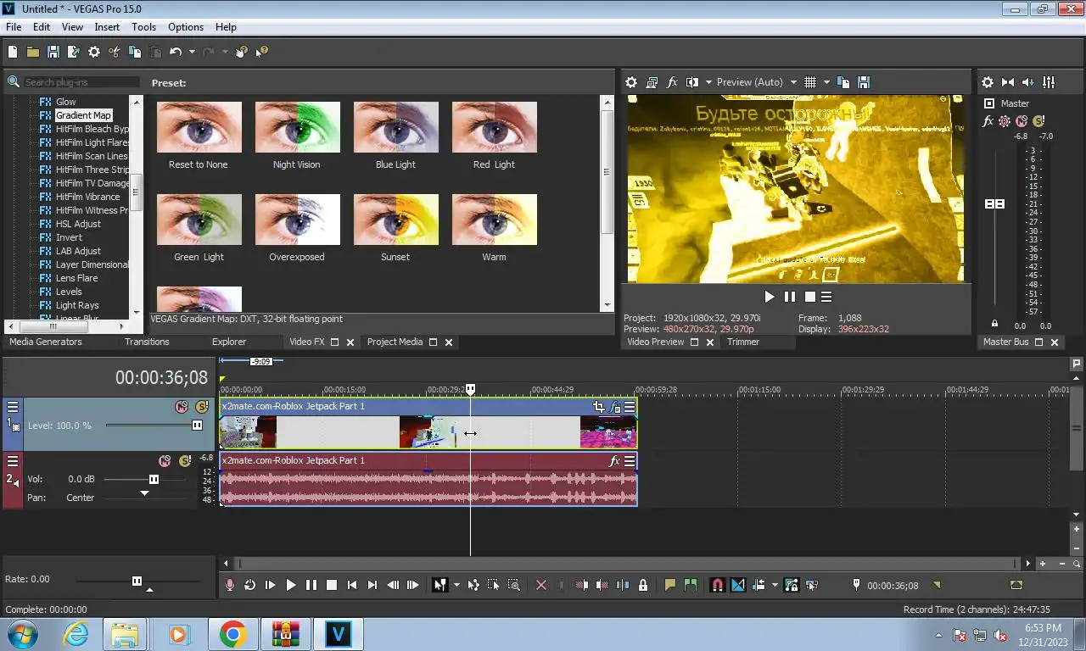Click in the Search plug-ins field
The height and width of the screenshot is (651, 1086).
click(x=81, y=82)
